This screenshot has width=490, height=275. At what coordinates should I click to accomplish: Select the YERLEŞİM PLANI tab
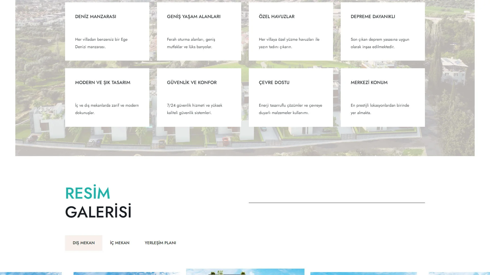pos(160,243)
